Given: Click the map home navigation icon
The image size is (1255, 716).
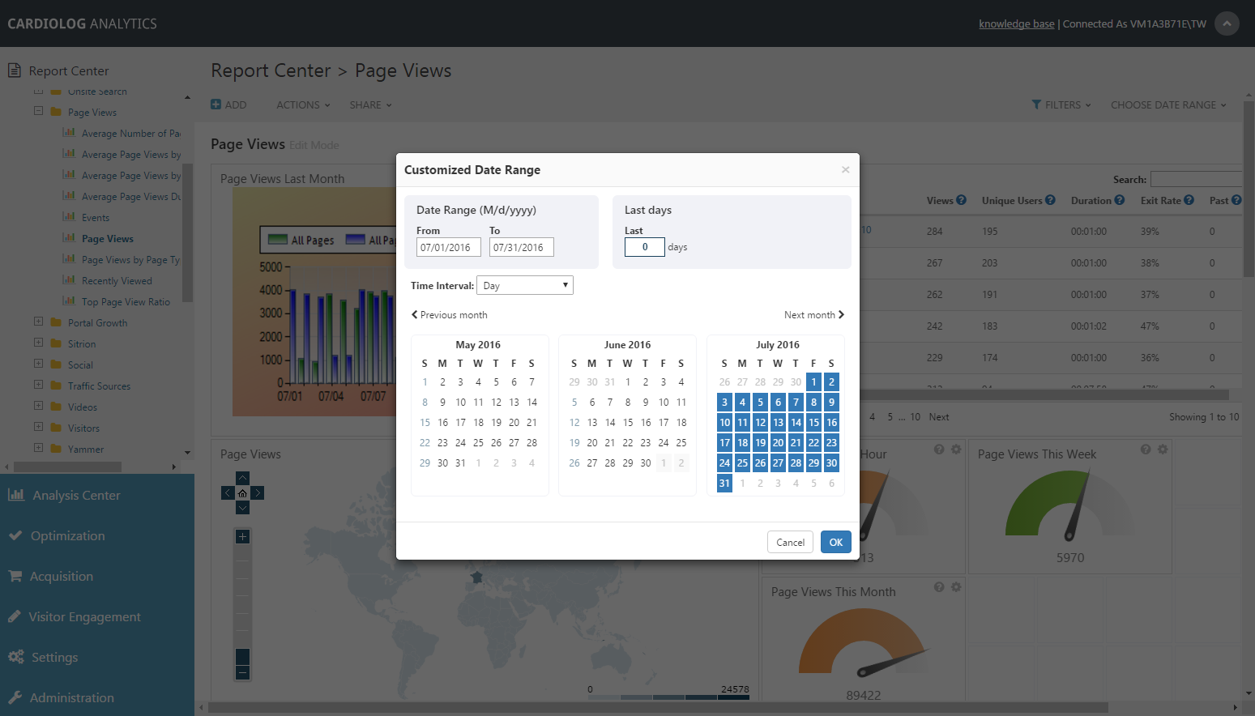Looking at the screenshot, I should pos(242,493).
